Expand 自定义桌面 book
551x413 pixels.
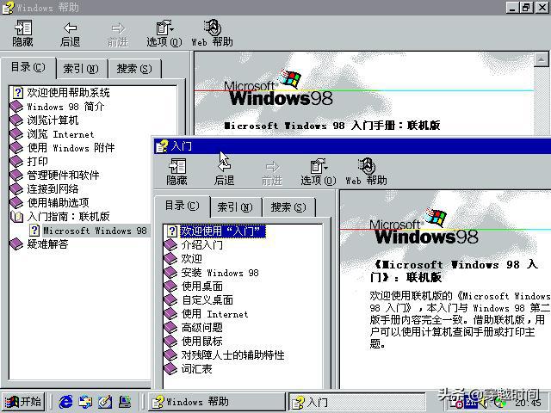199,300
